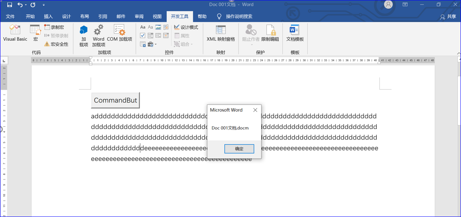Viewport: 461px width, 217px height.
Task: Insert combo box content control
Action: coord(151,35)
